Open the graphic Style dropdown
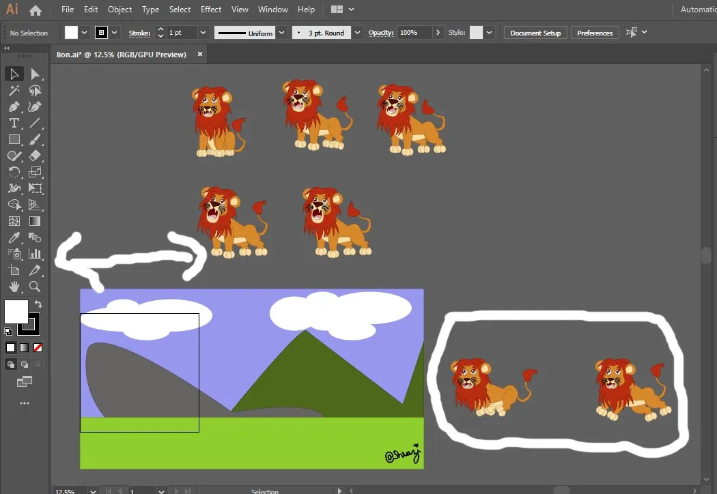Viewport: 717px width, 494px height. click(x=490, y=33)
